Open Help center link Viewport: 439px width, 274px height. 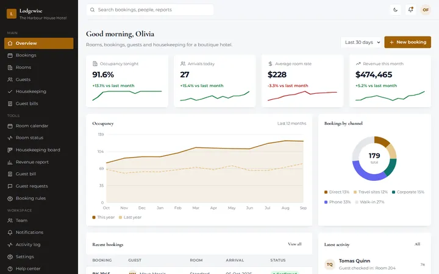point(39,269)
